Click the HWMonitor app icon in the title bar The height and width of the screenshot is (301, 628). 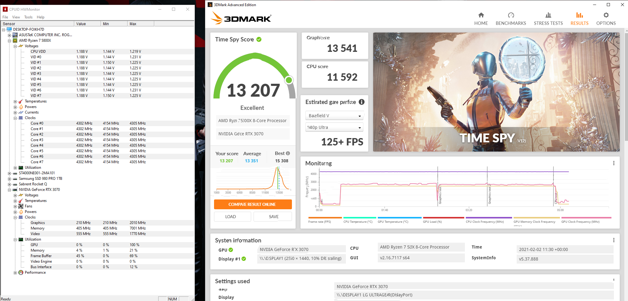coord(5,9)
